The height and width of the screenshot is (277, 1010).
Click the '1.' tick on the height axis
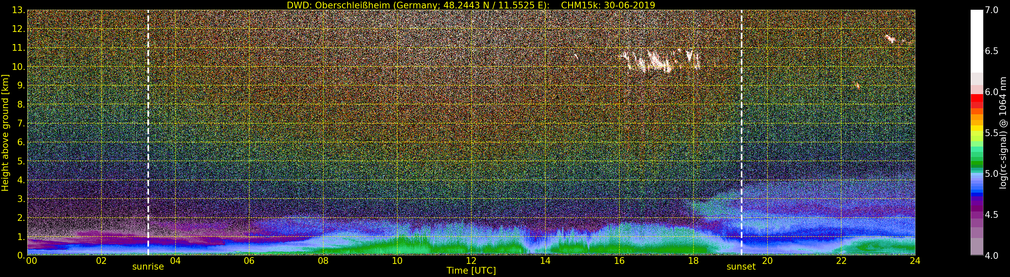coord(21,236)
